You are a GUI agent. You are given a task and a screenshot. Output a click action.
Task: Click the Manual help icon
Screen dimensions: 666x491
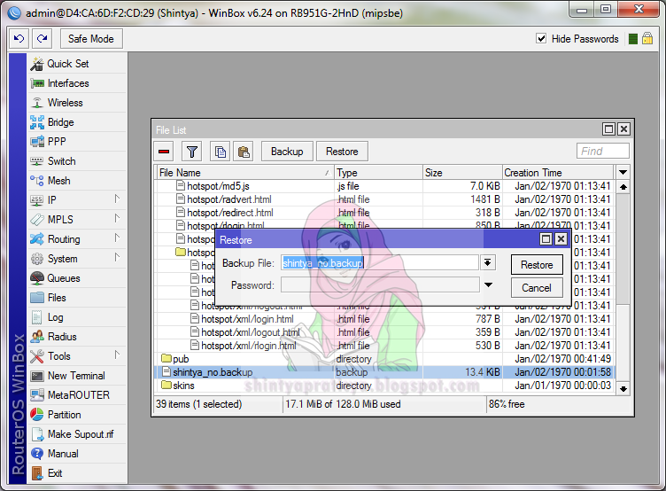(x=37, y=454)
